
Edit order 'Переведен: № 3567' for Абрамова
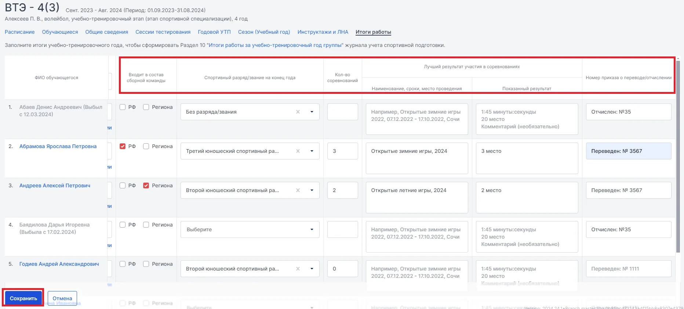pyautogui.click(x=629, y=151)
